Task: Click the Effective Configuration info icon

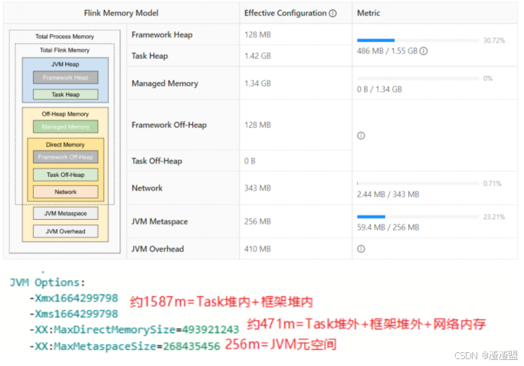Action: point(332,13)
